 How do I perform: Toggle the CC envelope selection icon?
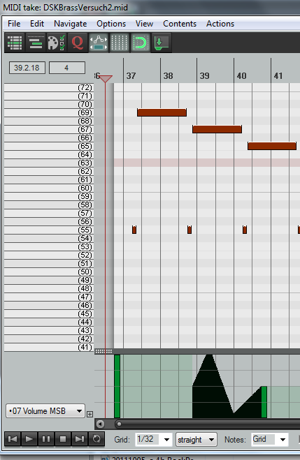click(x=99, y=43)
